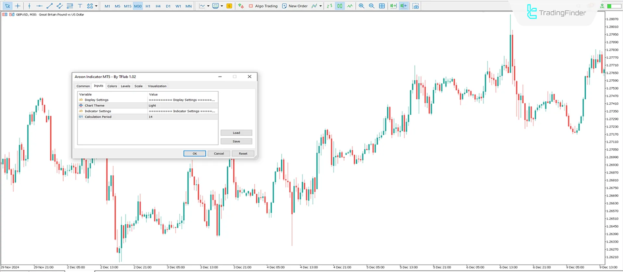Select the Fibonacci/channel lines tool
Screen dimensions: 623x272
(x=70, y=6)
